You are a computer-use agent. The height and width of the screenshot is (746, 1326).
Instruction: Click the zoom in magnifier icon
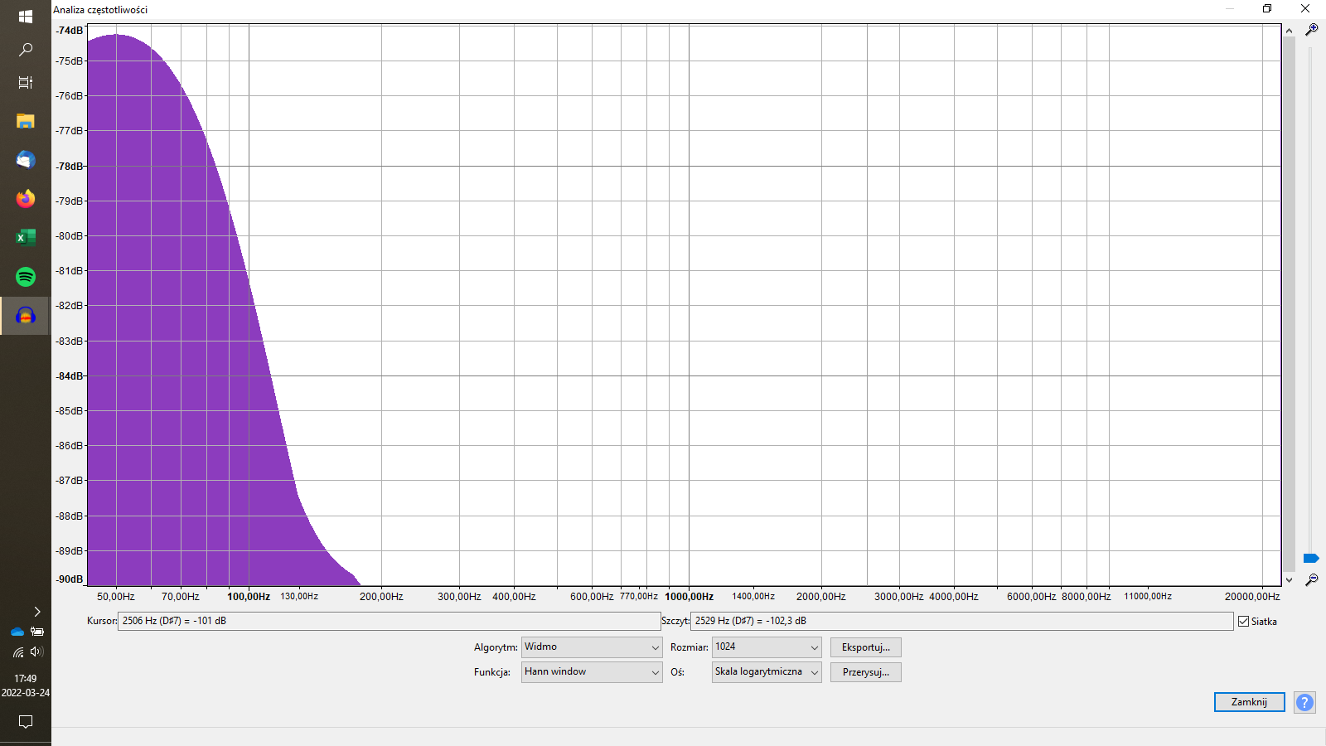pos(1311,30)
